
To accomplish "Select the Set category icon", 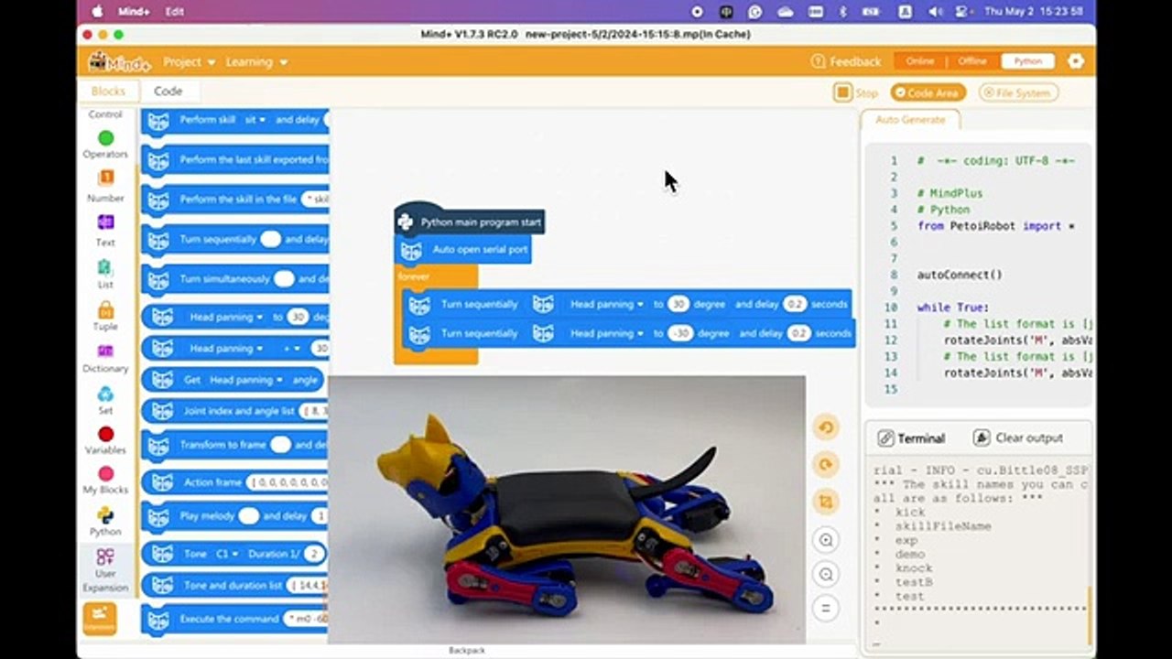I will tap(105, 394).
